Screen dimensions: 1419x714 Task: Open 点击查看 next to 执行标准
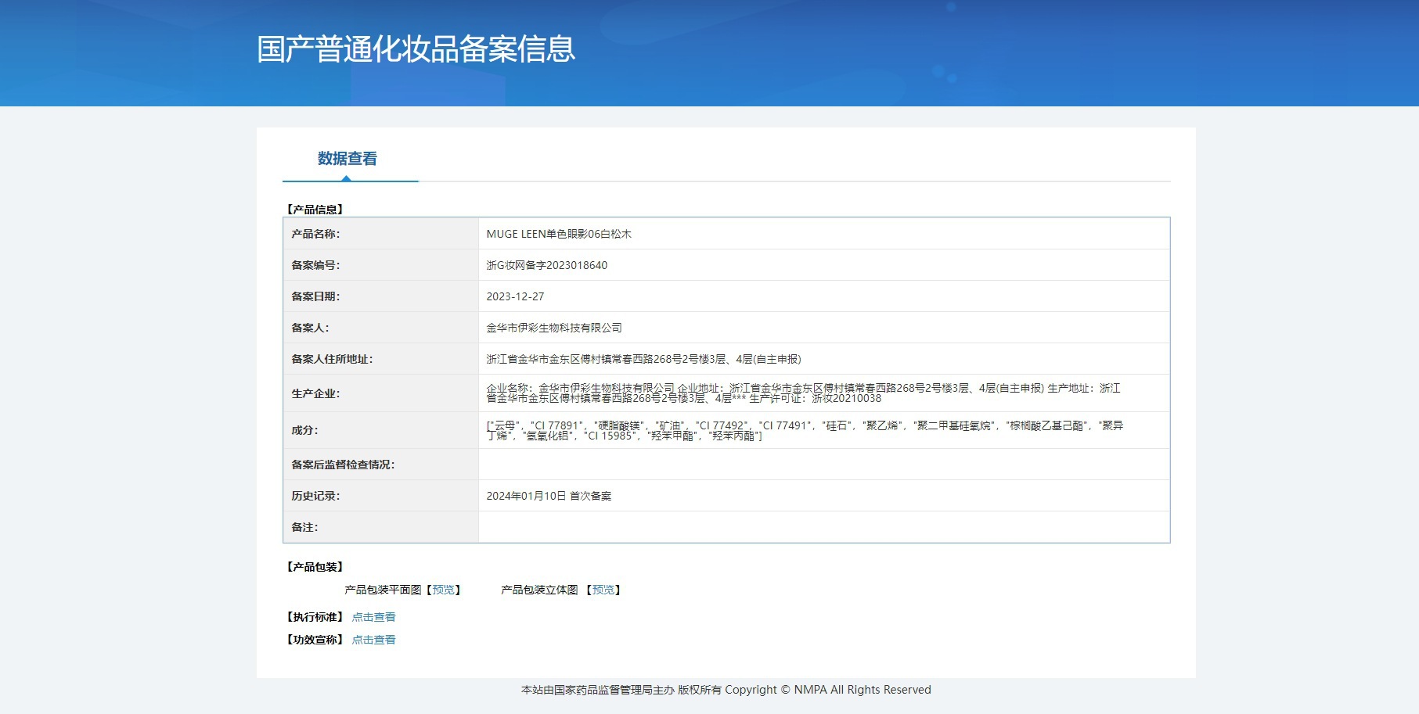pos(373,617)
